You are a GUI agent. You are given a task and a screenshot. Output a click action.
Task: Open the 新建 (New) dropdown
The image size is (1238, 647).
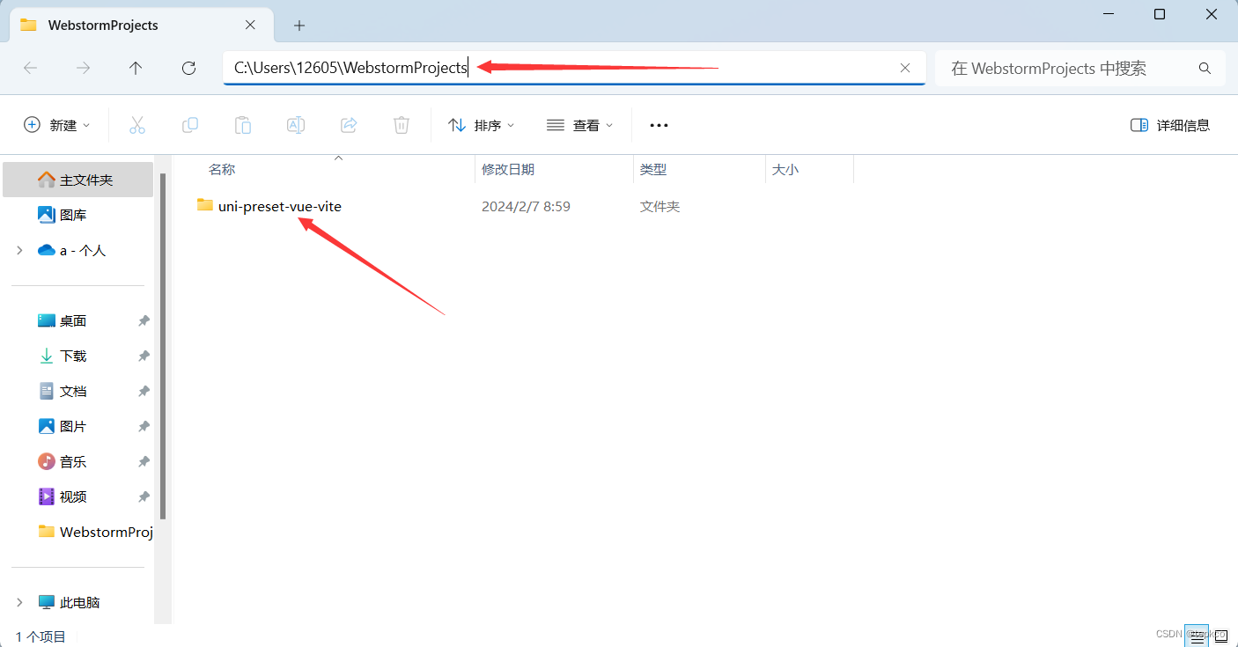(57, 125)
